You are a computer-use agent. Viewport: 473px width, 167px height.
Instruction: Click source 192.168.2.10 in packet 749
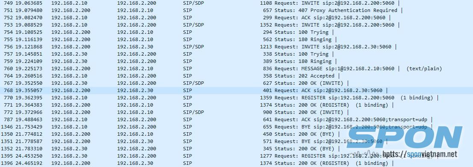[69, 3]
